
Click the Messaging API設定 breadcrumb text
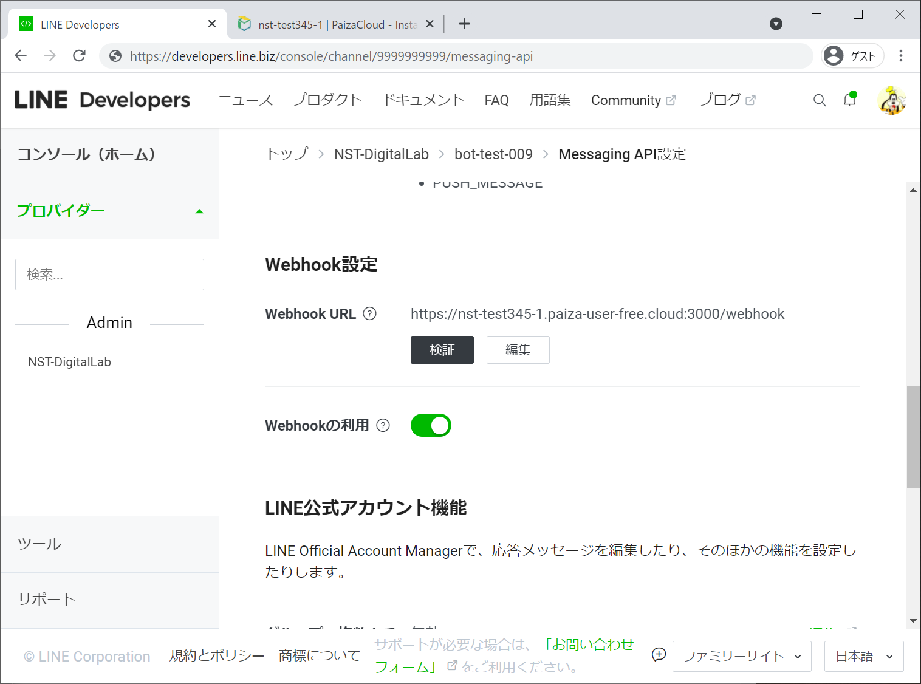click(x=622, y=154)
